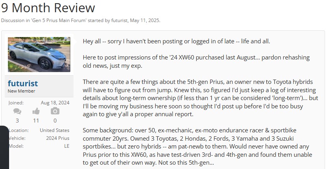Open the futurist username profile link
The image size is (331, 169).
click(23, 84)
